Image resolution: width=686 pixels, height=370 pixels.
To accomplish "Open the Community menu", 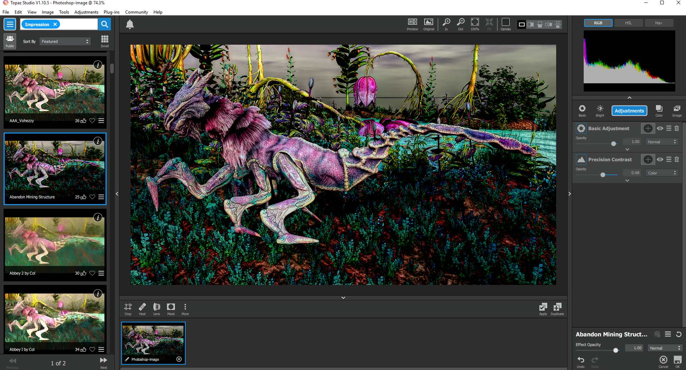I will (x=137, y=12).
